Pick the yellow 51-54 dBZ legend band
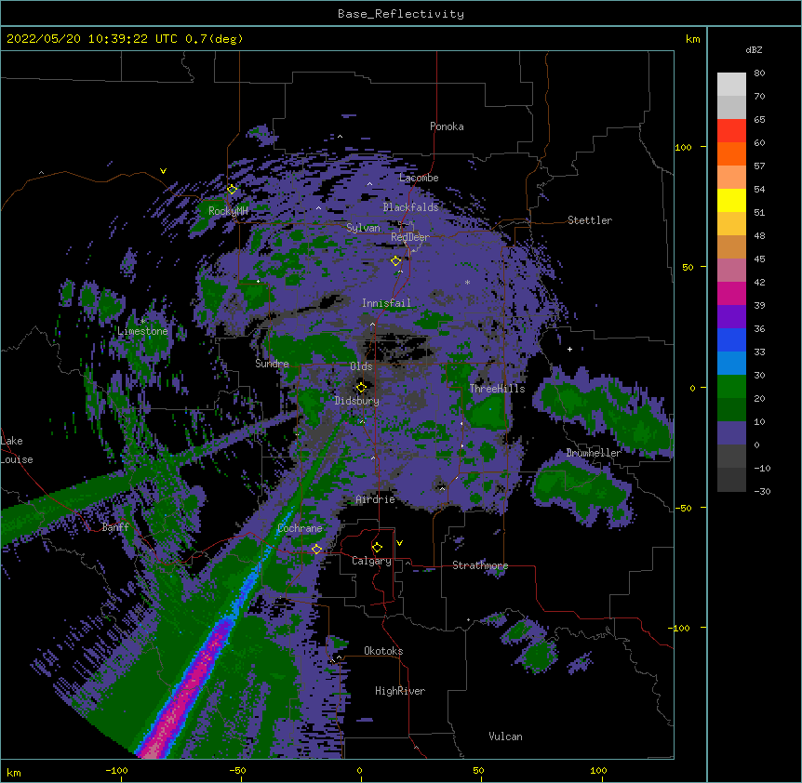Image resolution: width=802 pixels, height=783 pixels. click(731, 200)
